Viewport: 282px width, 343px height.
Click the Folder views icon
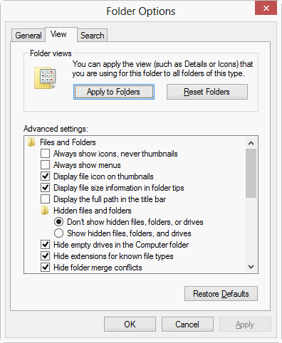[45, 78]
